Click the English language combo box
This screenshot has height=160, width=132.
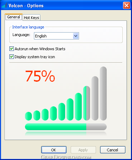(x=56, y=36)
